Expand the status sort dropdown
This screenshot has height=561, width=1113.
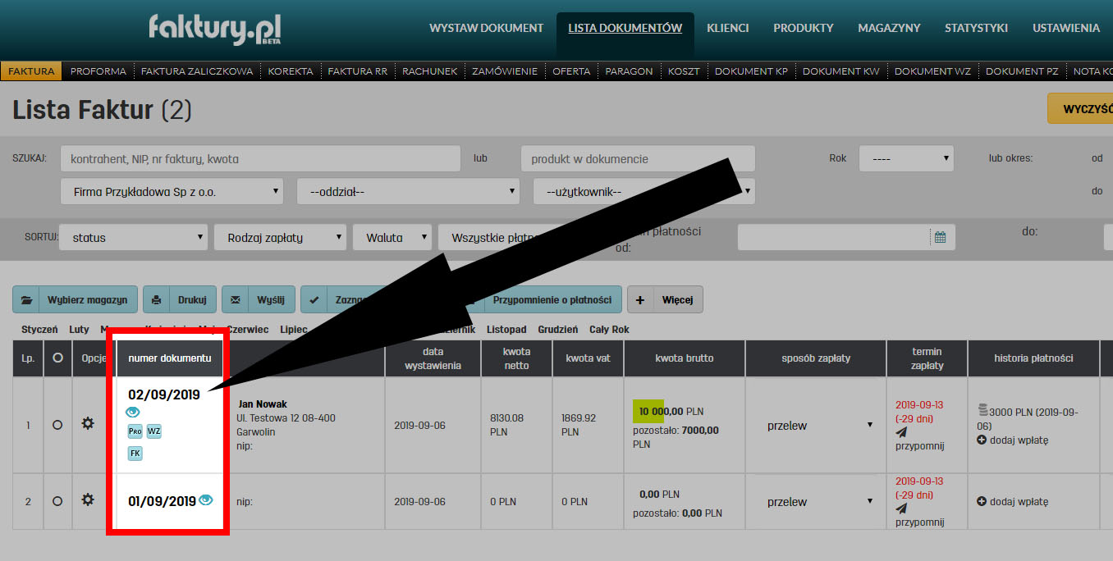[x=133, y=238]
